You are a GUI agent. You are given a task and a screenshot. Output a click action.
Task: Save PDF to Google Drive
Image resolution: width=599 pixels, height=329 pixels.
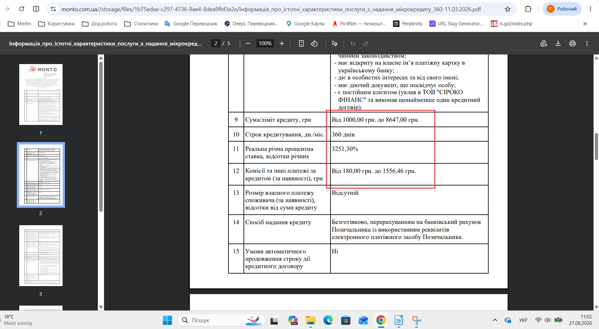click(543, 44)
